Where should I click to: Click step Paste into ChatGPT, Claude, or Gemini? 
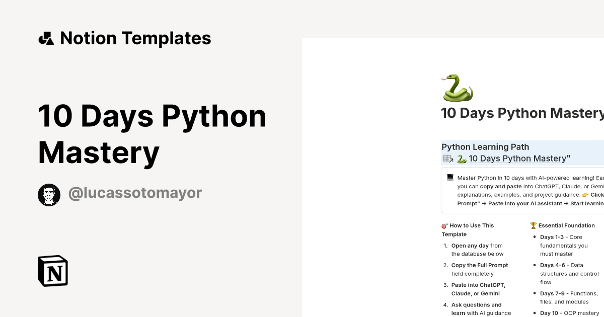pyautogui.click(x=478, y=289)
